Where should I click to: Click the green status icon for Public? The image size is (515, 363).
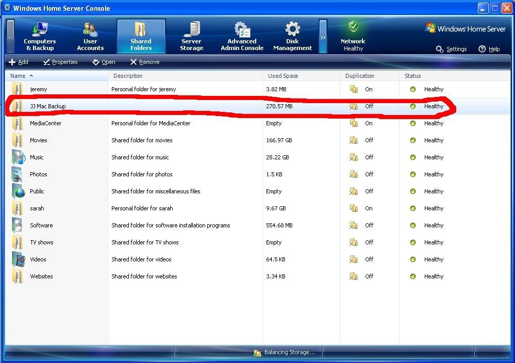[x=413, y=191]
